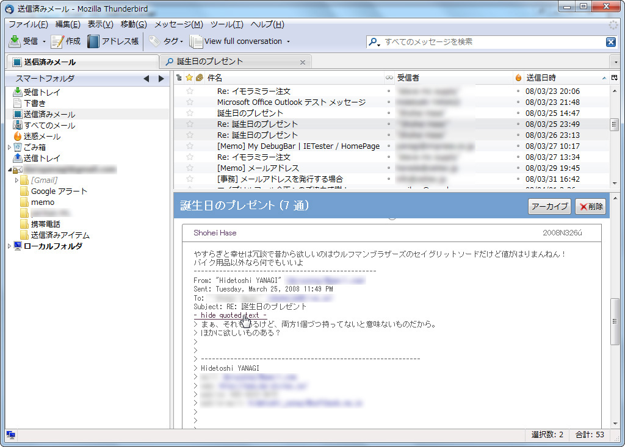
Task: Switch to the 送信済みメール tab
Action: (x=82, y=62)
